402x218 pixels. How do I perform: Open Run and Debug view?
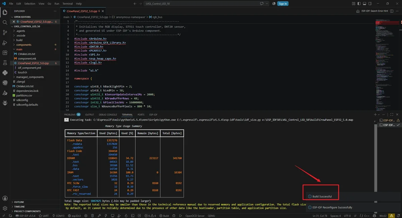point(5,43)
